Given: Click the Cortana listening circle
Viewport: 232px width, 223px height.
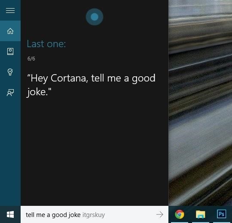Looking at the screenshot, I should 95,17.
